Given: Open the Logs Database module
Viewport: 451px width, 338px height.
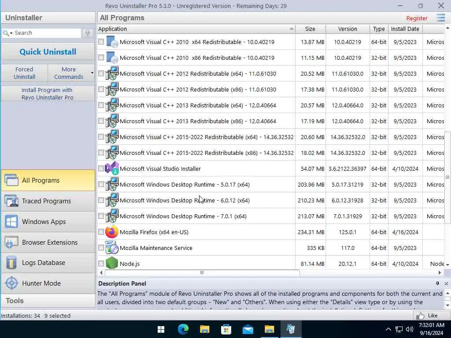Looking at the screenshot, I should pos(48,263).
